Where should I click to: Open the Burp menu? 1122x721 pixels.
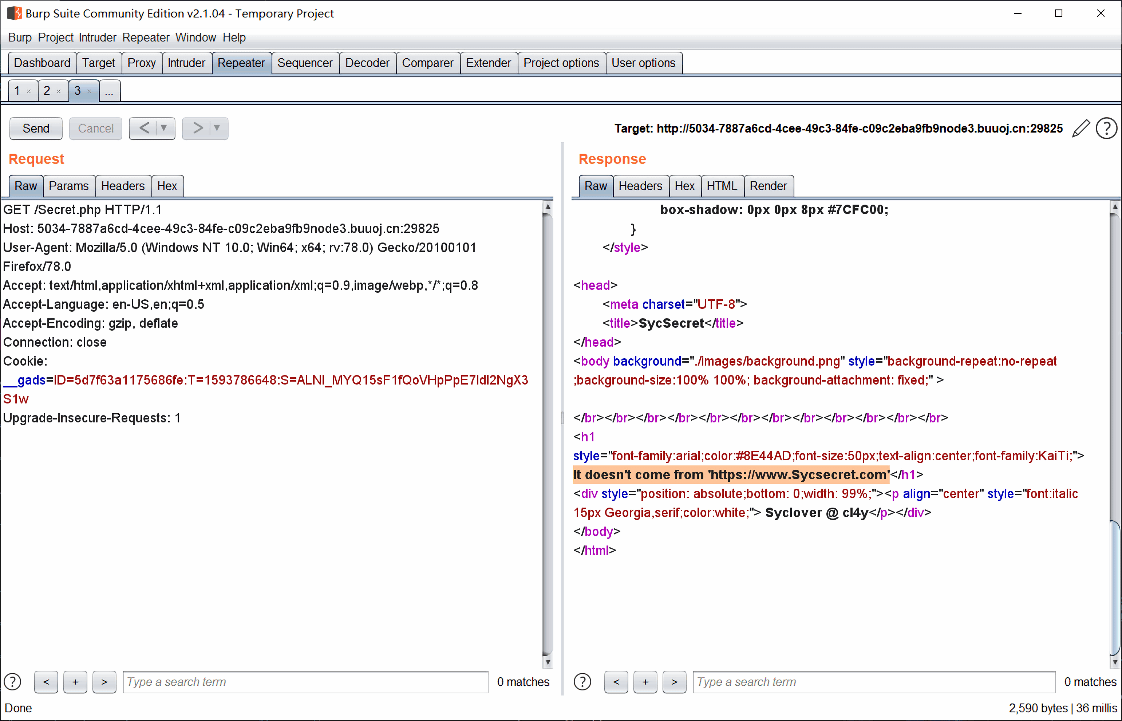20,38
